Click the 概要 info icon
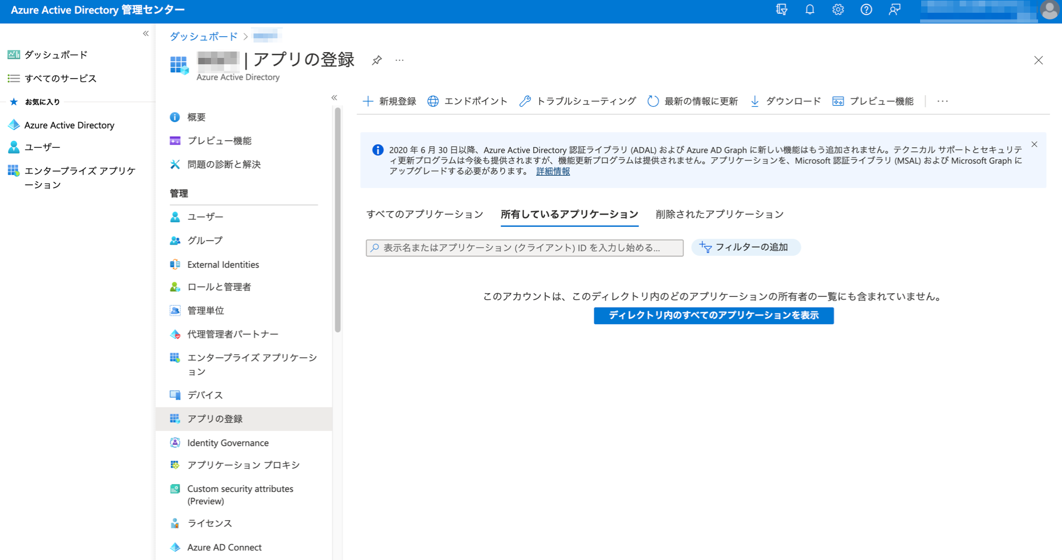 [175, 117]
